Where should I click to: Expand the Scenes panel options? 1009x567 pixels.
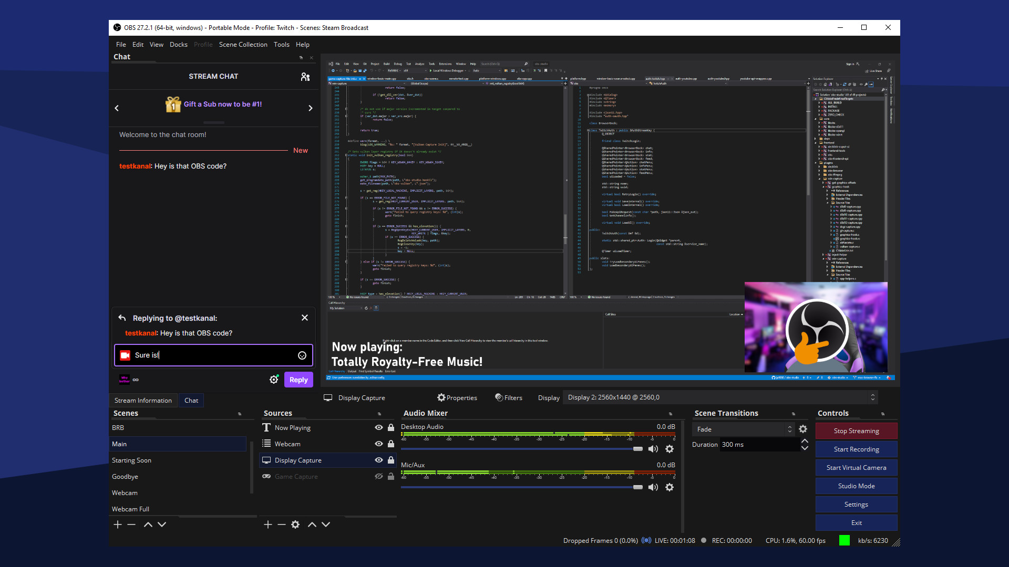[x=240, y=413]
